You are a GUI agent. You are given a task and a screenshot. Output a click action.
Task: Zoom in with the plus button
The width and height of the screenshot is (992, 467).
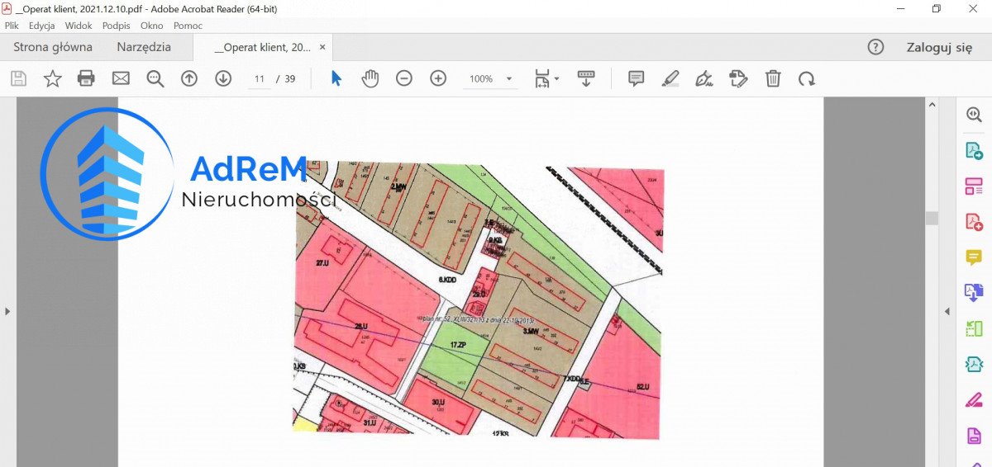pos(438,78)
